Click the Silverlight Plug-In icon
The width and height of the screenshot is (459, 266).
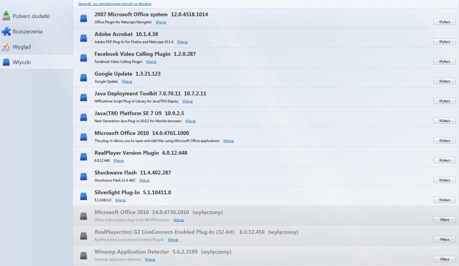[x=83, y=196]
